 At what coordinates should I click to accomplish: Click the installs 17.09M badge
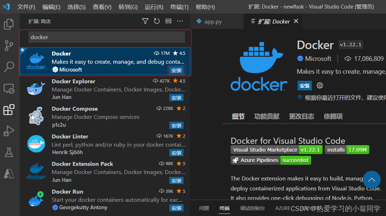click(x=347, y=150)
